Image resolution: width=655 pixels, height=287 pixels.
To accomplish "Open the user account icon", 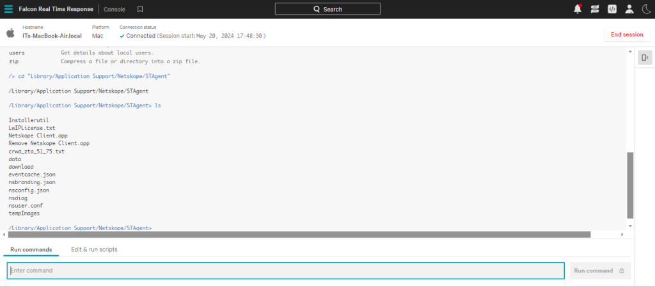I will point(629,9).
